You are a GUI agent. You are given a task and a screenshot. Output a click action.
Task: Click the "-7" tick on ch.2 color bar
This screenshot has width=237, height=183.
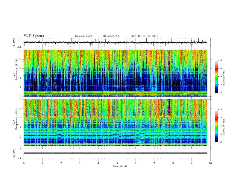221,142
